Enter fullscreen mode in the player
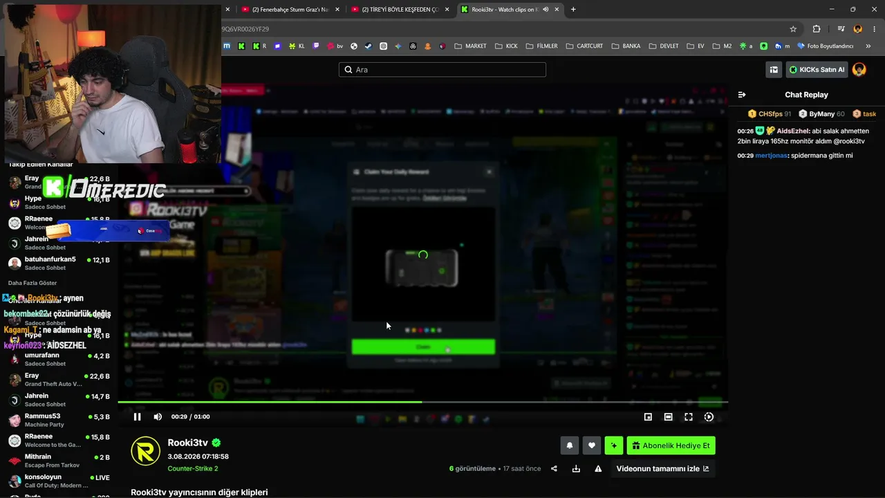The image size is (885, 498). pyautogui.click(x=689, y=417)
